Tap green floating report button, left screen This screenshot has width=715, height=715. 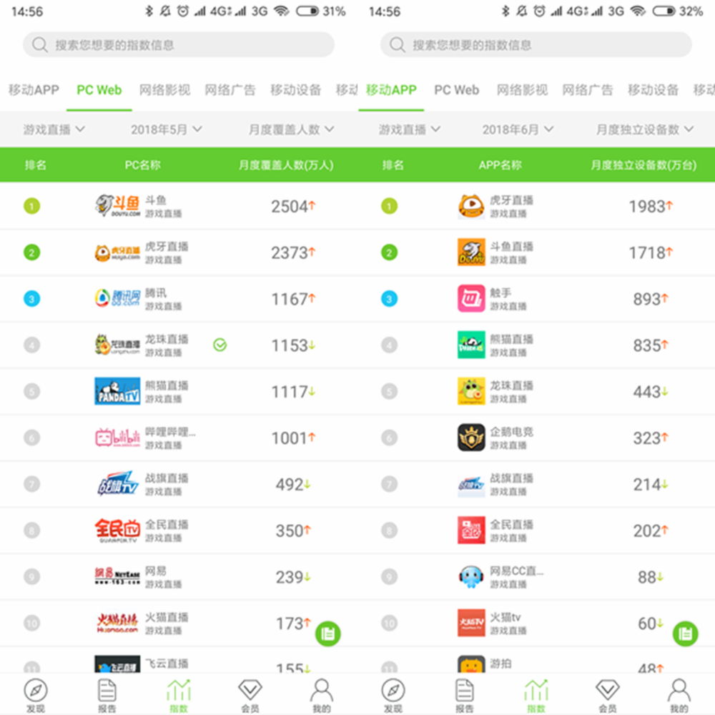(328, 633)
